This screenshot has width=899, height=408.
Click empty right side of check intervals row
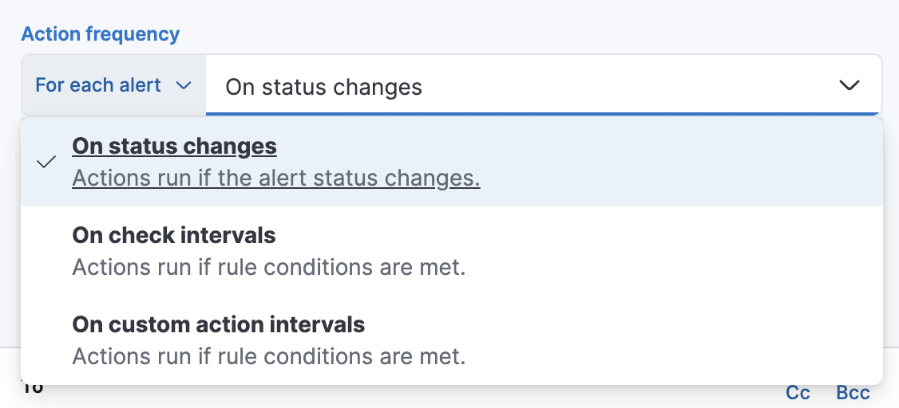679,251
